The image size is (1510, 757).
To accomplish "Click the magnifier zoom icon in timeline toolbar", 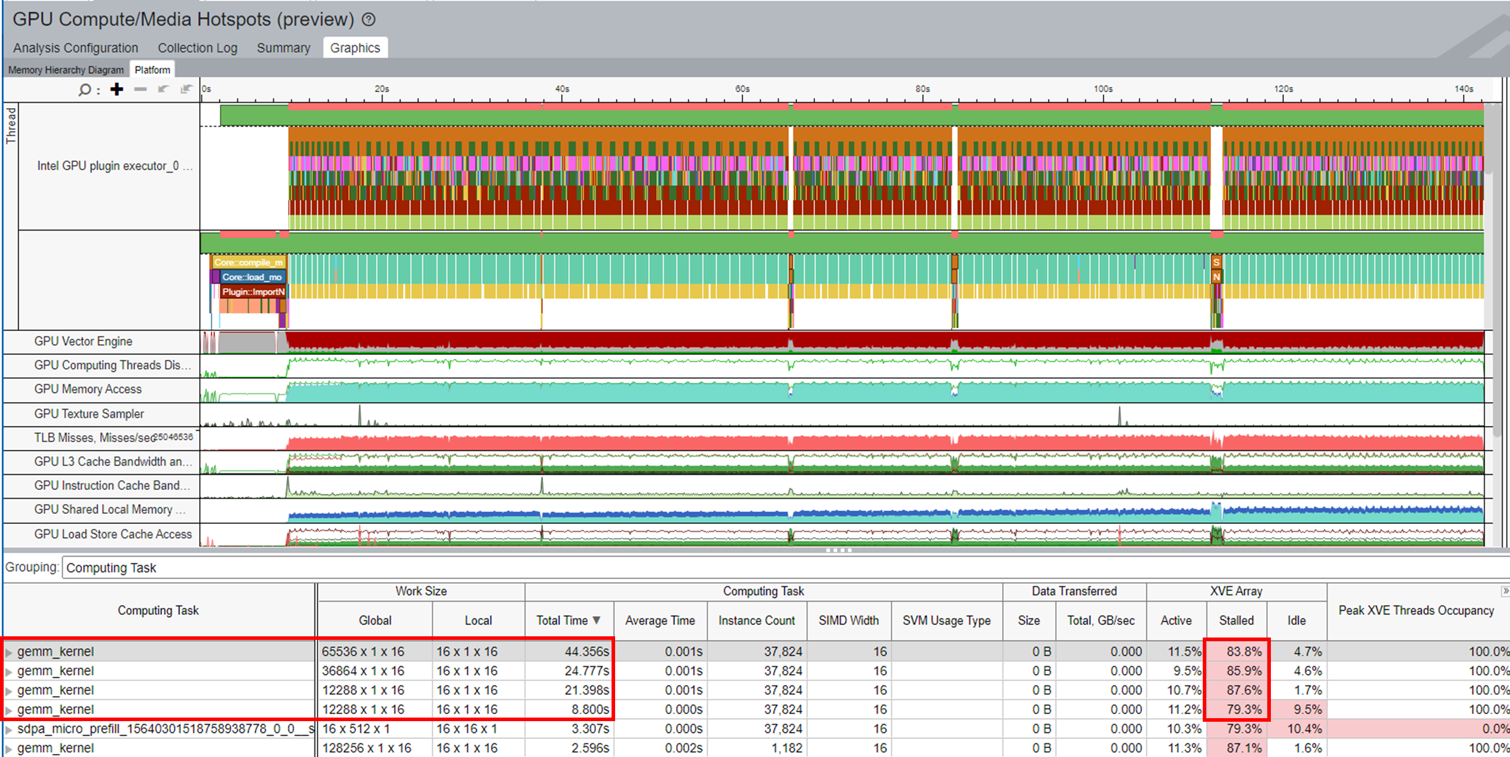I will point(84,90).
